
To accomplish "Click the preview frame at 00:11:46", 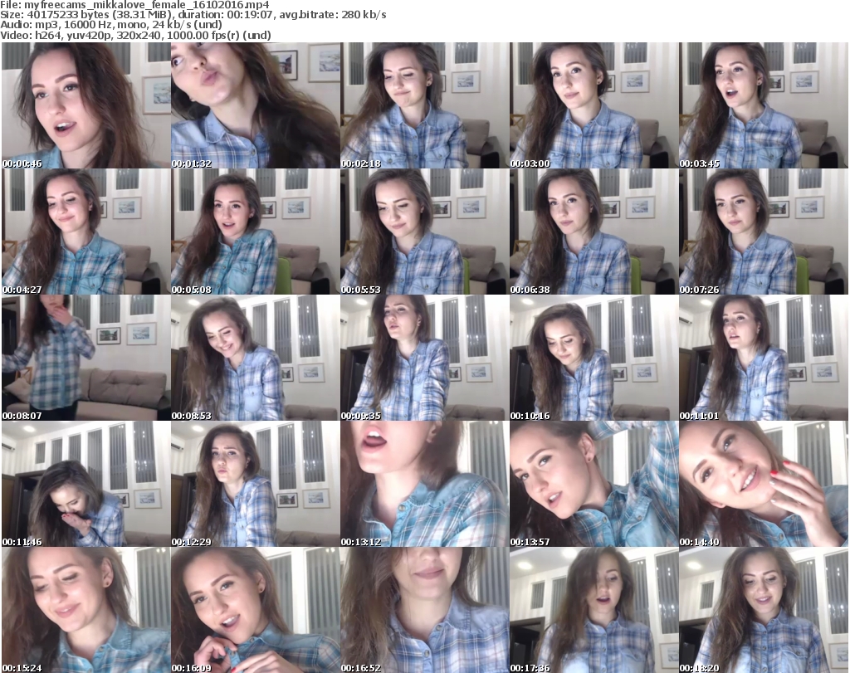I will [86, 484].
